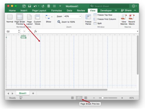Viewport: 145px width, 109px height.
Task: Switch to the Formulas tab
Action: tap(57, 11)
